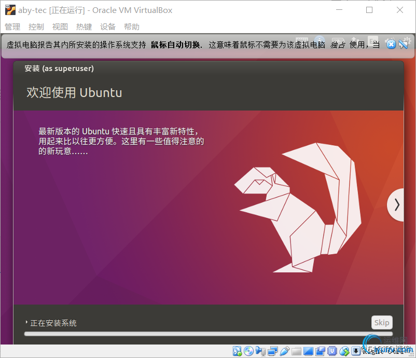Click the display settings status icon
Screen dimensions: 416x358
(308, 351)
